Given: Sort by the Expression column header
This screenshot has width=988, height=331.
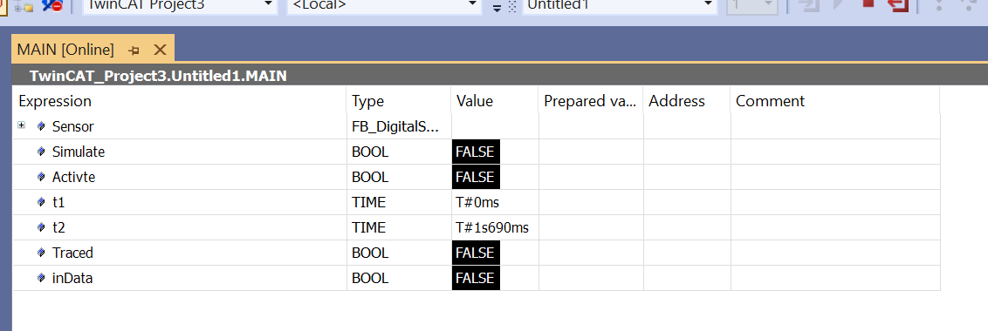Looking at the screenshot, I should pyautogui.click(x=180, y=101).
